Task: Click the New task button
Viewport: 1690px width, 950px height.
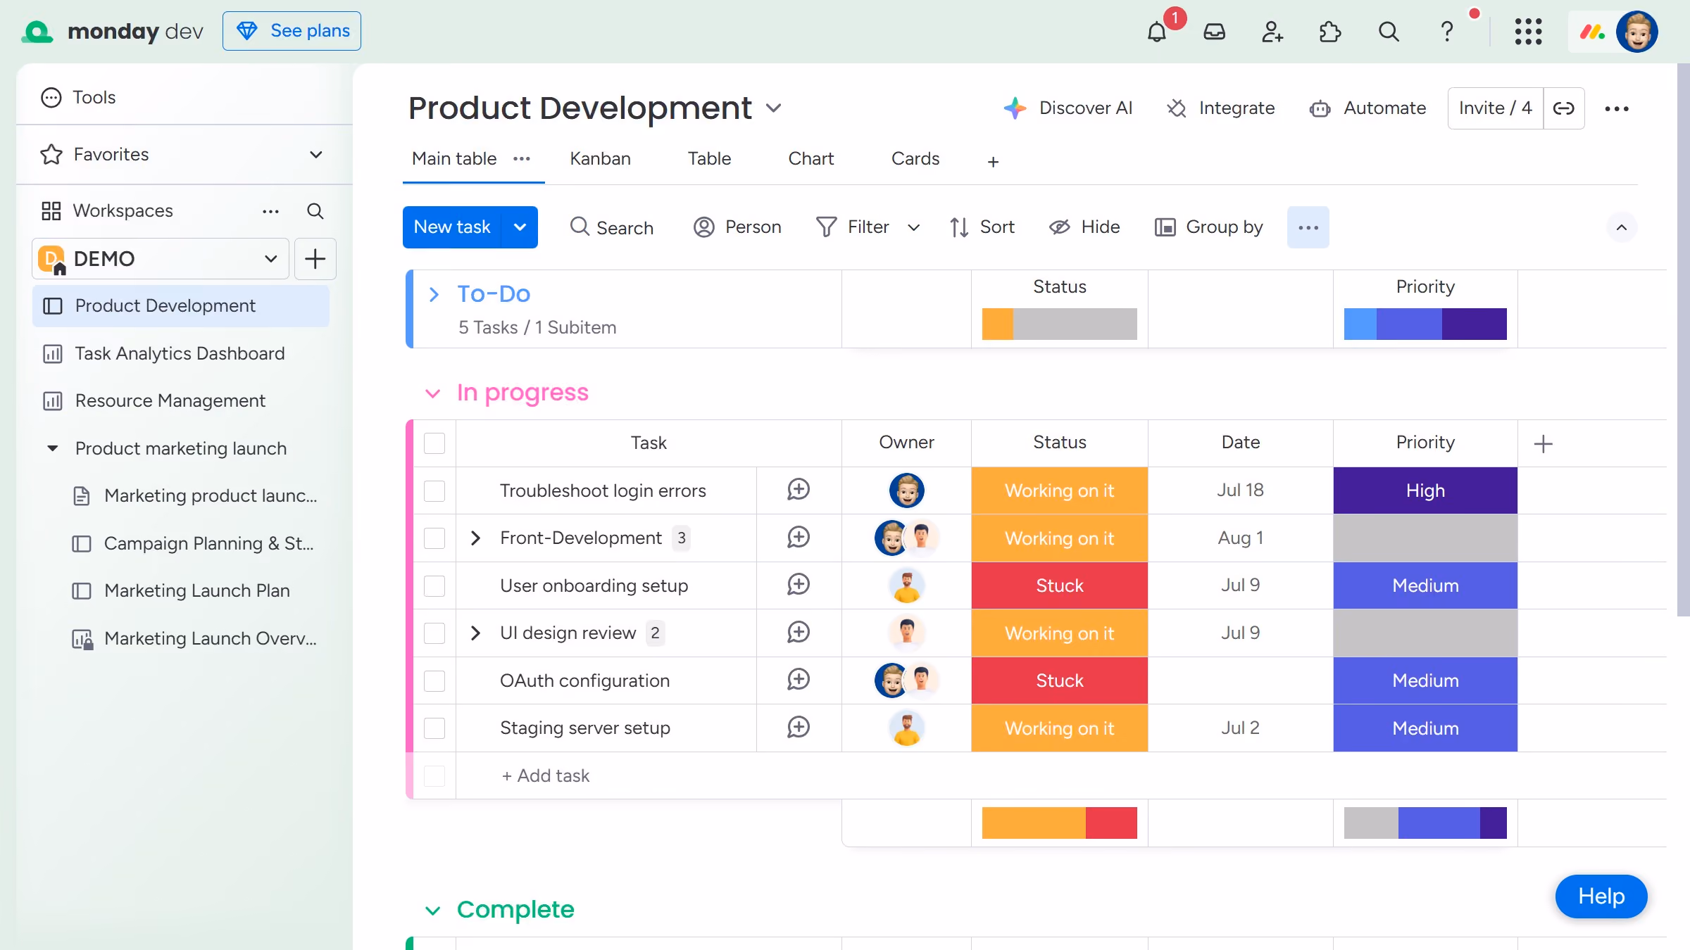Action: [x=452, y=227]
